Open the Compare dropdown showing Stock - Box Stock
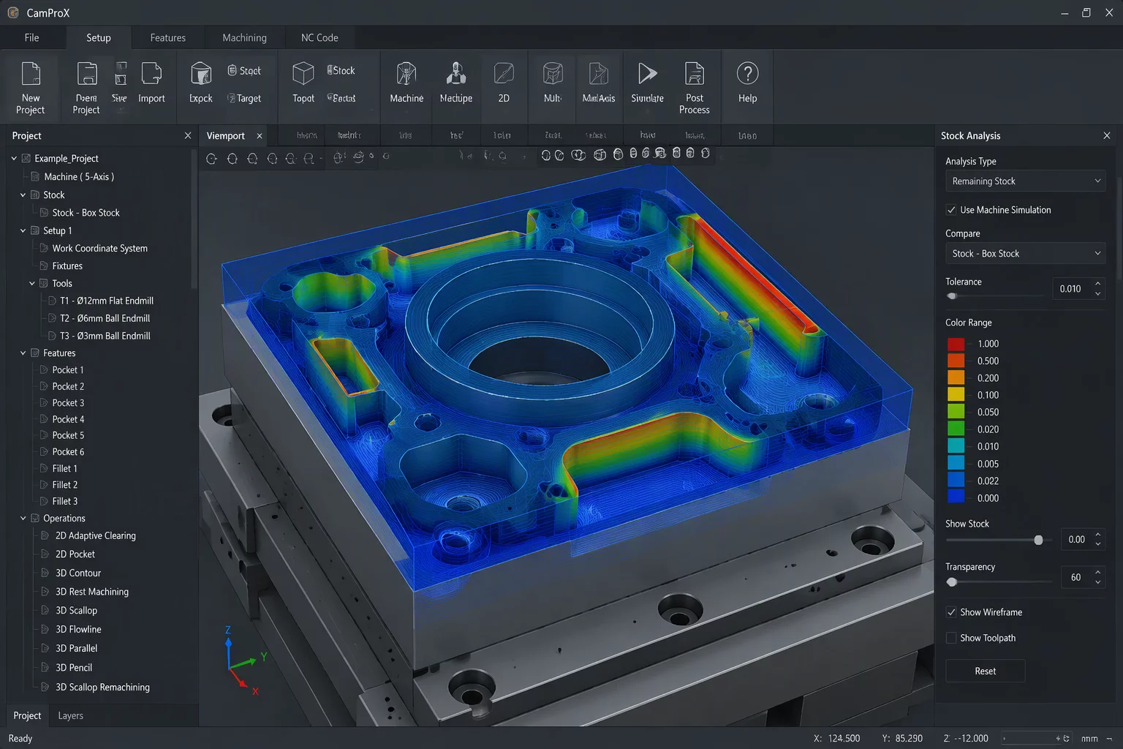 click(x=1025, y=253)
